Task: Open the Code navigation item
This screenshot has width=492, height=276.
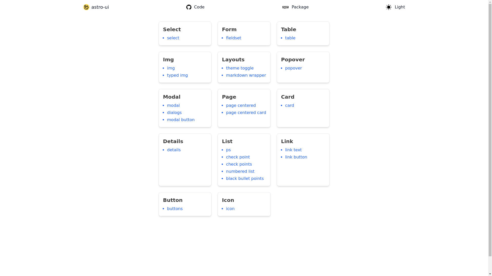Action: (x=199, y=7)
